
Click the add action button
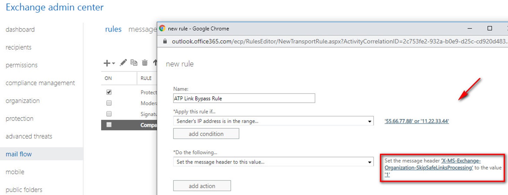[202, 186]
